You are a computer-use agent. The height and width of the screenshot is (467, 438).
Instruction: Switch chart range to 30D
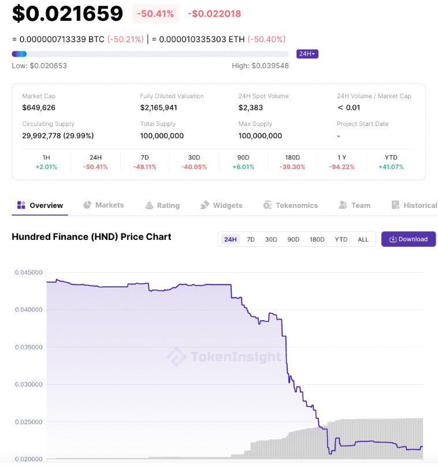point(271,239)
